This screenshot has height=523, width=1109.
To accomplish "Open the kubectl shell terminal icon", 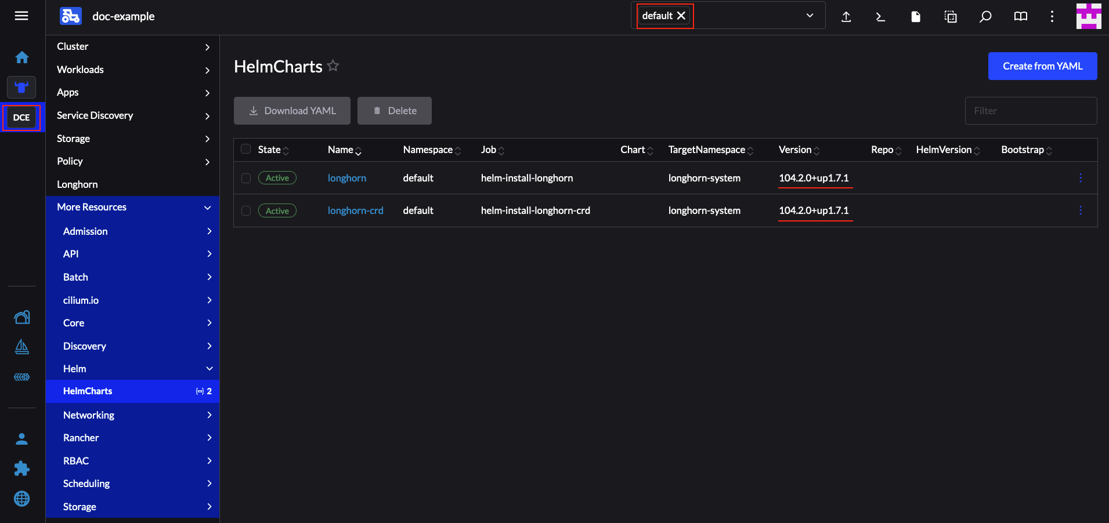I will [880, 17].
